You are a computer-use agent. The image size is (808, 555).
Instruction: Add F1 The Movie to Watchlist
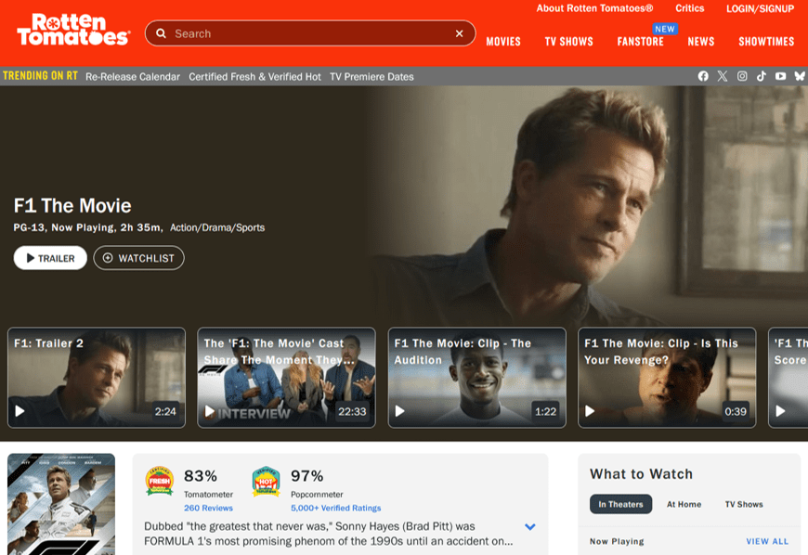pyautogui.click(x=138, y=258)
